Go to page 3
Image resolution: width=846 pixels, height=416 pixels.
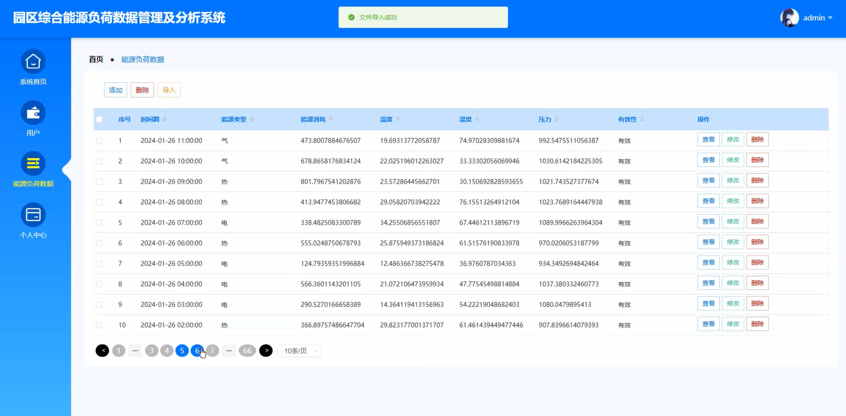[152, 351]
